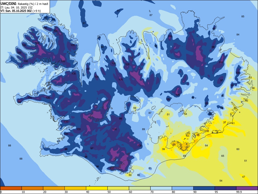Select the '28' humidity reading
Screen dimensions: 258x194
click(x=198, y=135)
